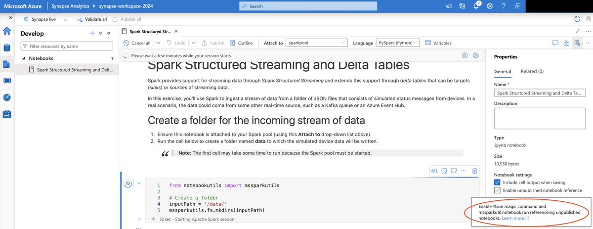Open tab-row more options ellipsis
Image resolution: width=593 pixels, height=229 pixels.
(587, 31)
